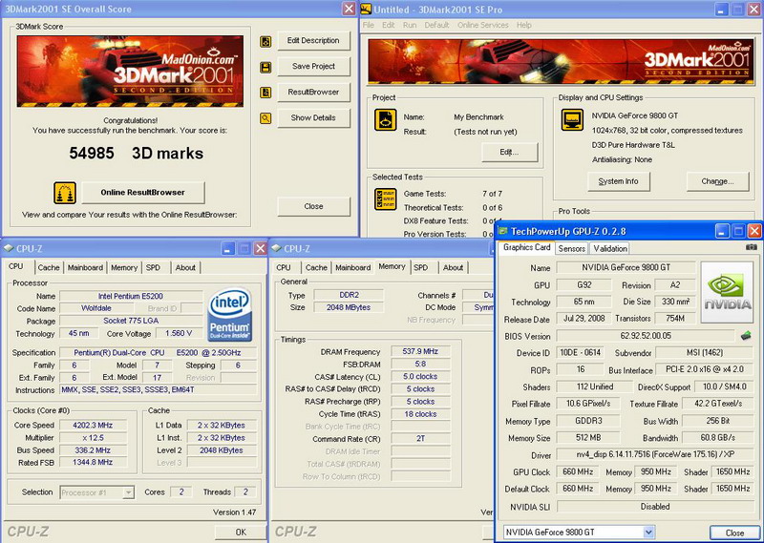Open System Info in 3DMark
Viewport: 764px width, 543px height.
618,181
